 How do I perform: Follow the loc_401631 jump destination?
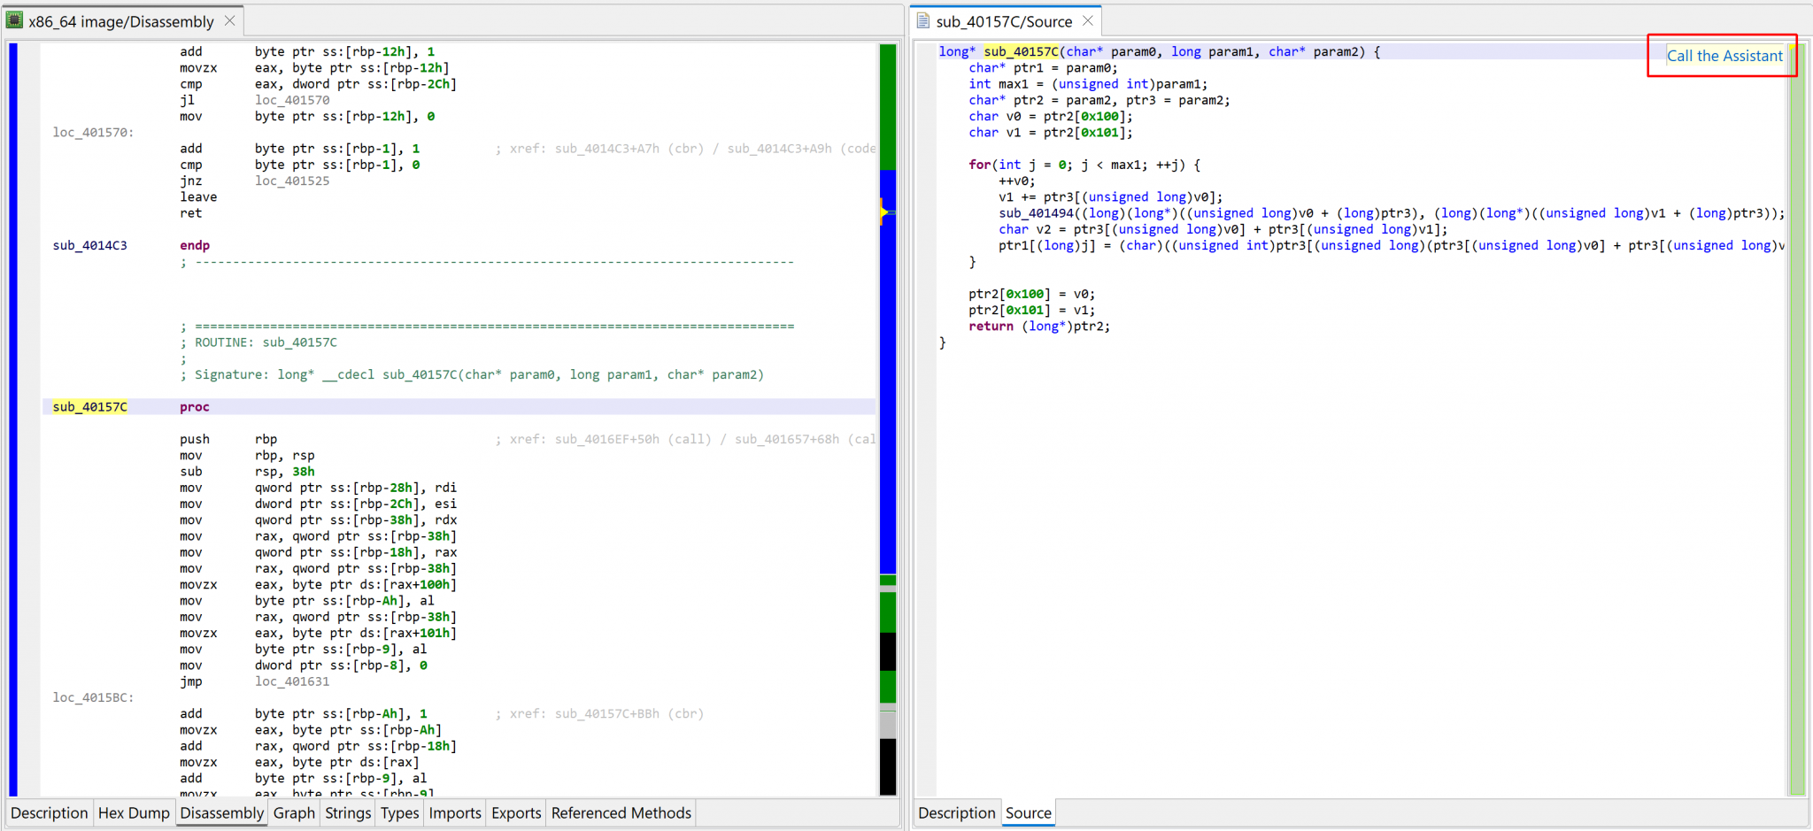tap(292, 681)
